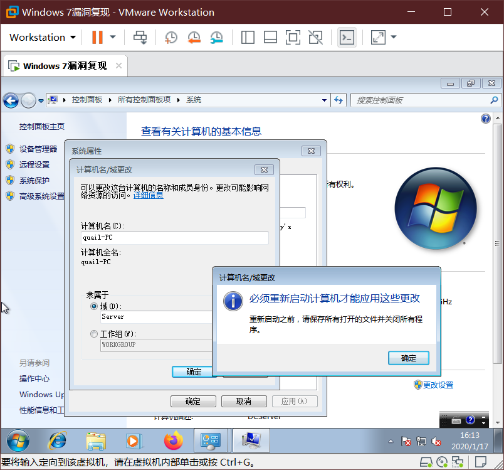This screenshot has width=504, height=470.
Task: Click the 搜索控制面板 search field
Action: click(421, 100)
